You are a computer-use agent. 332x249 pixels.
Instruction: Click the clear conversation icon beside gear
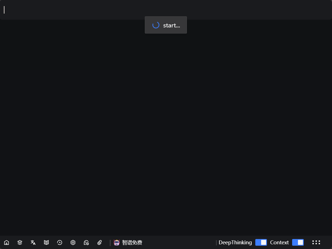tap(86, 243)
